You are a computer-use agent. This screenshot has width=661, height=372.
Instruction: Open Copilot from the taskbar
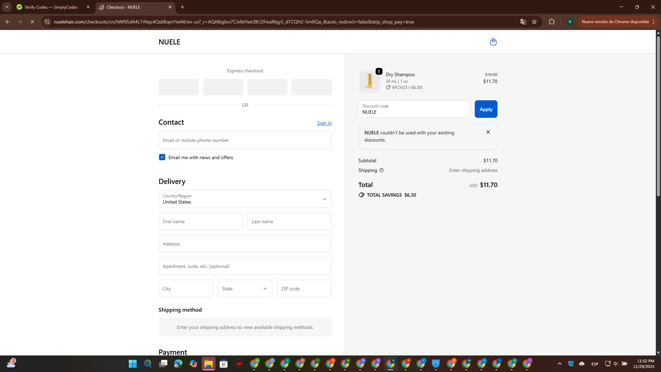(193, 364)
